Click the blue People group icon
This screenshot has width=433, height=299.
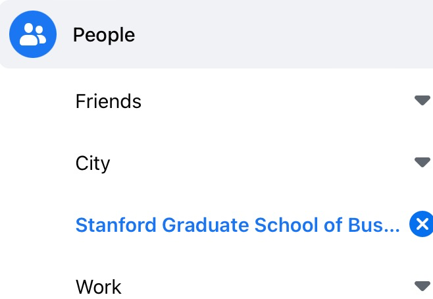pos(33,35)
